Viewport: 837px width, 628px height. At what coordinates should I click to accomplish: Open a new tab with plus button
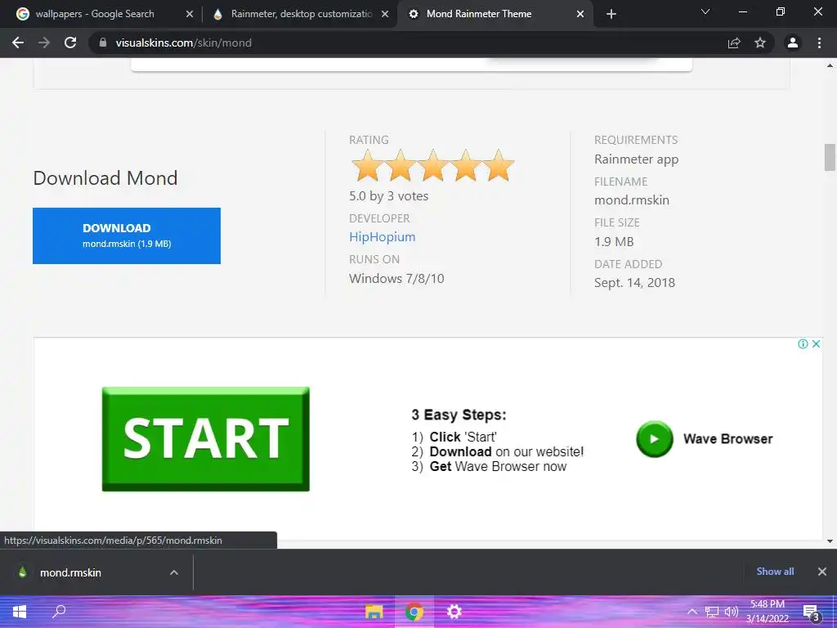click(x=611, y=14)
